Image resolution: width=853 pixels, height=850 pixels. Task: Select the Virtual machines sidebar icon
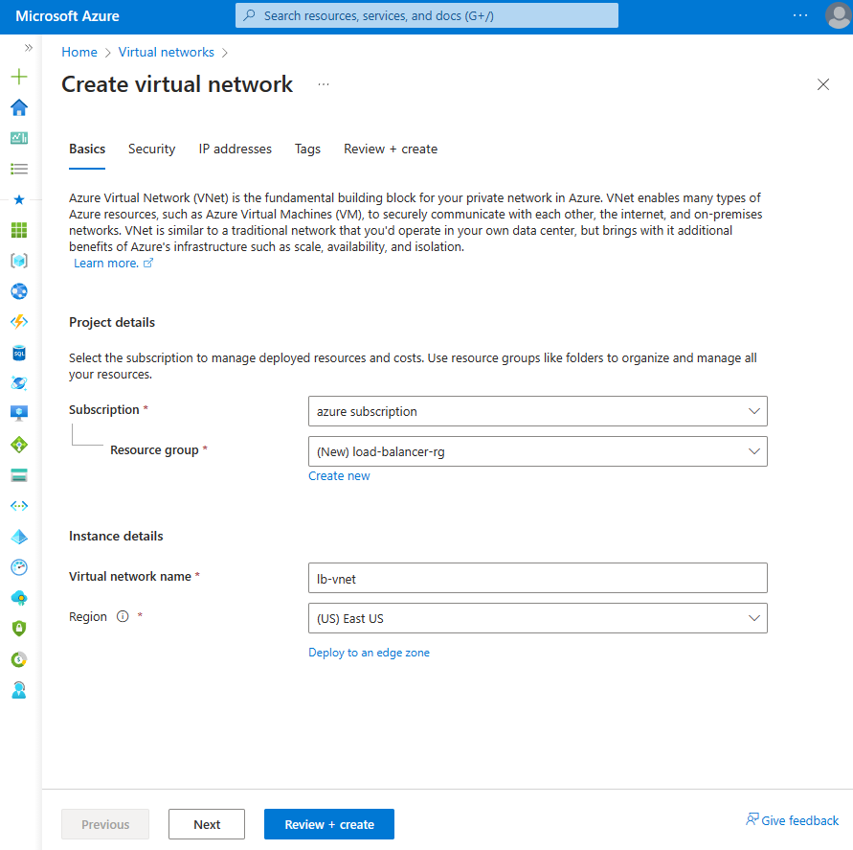18,413
